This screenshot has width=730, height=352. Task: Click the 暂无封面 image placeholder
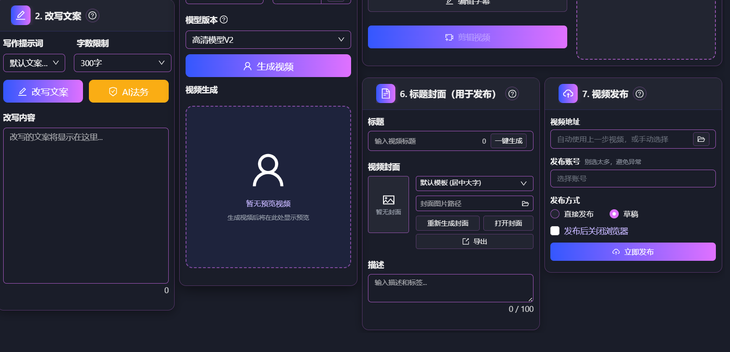click(388, 204)
